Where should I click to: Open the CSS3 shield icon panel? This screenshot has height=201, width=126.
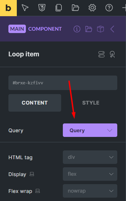coord(42,8)
